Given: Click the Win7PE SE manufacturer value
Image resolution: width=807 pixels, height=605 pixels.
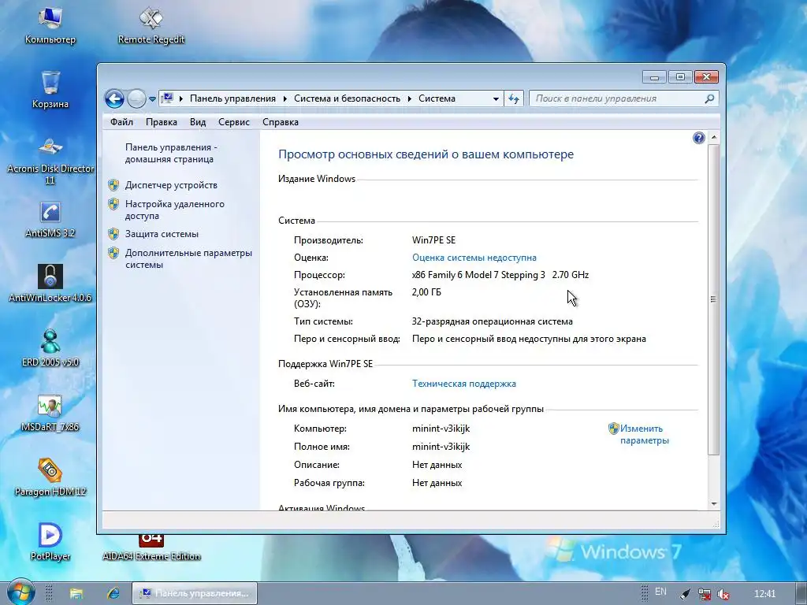Looking at the screenshot, I should click(x=433, y=240).
